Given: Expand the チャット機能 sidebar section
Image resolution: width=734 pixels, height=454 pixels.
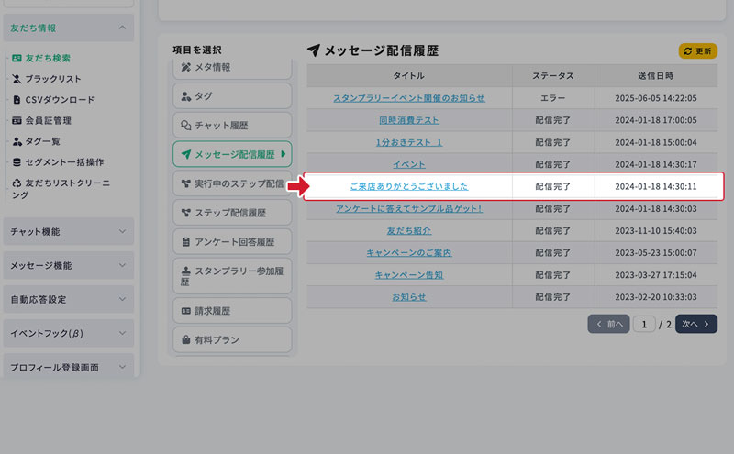Looking at the screenshot, I should (x=123, y=232).
